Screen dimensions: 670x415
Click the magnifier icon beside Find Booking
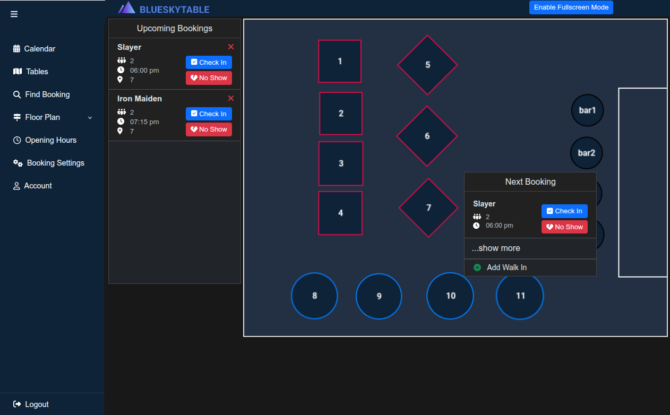click(x=17, y=94)
